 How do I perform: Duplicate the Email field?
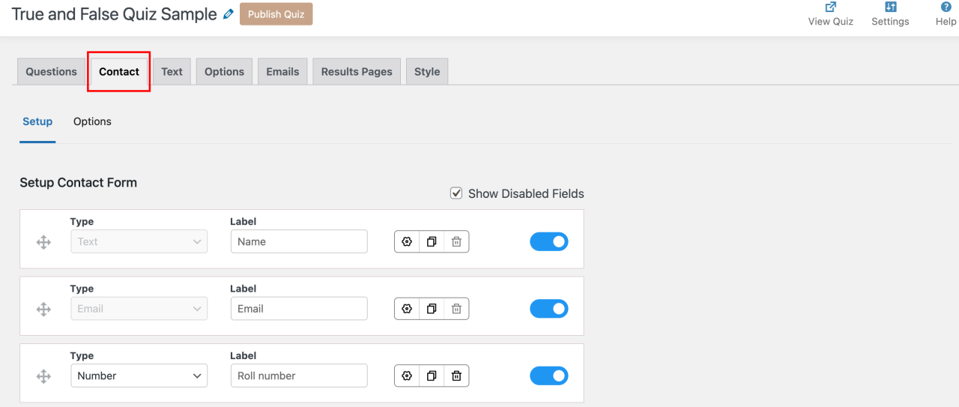pos(432,309)
